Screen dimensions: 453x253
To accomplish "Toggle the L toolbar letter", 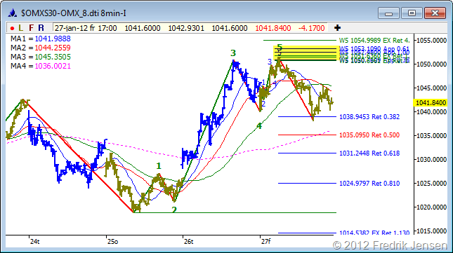I will tap(20, 28).
